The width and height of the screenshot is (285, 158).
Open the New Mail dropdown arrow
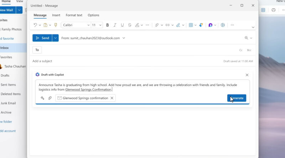coord(19,10)
